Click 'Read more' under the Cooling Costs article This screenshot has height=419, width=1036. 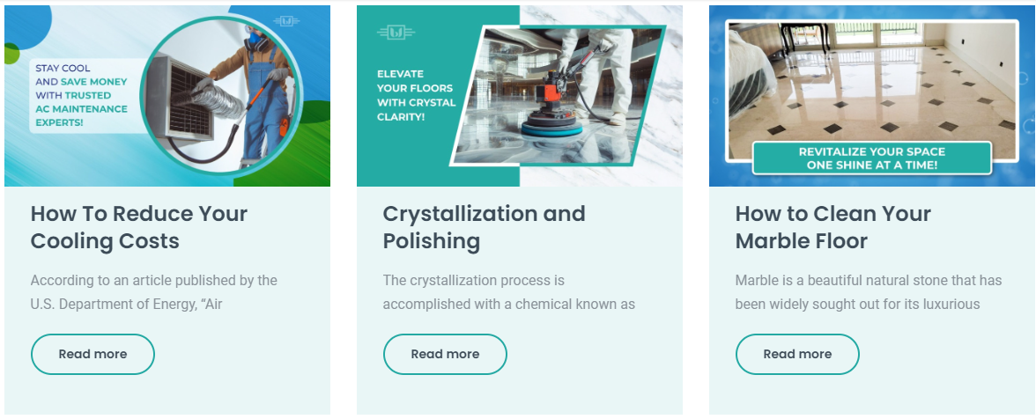coord(92,354)
